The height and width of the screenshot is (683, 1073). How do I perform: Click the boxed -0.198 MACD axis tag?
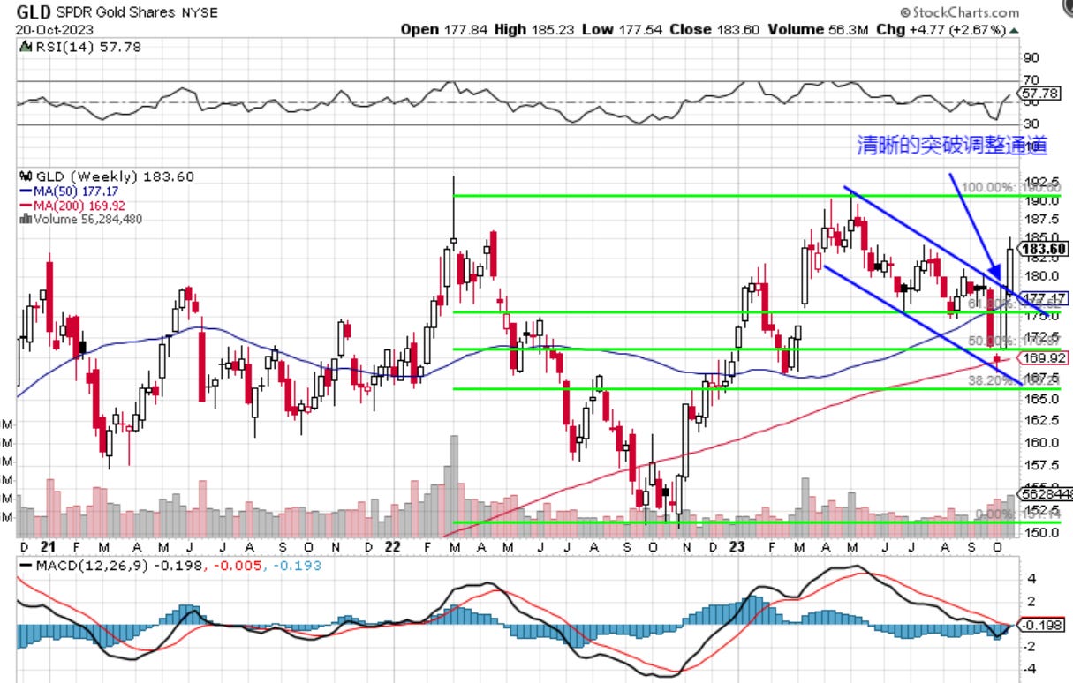(1039, 625)
